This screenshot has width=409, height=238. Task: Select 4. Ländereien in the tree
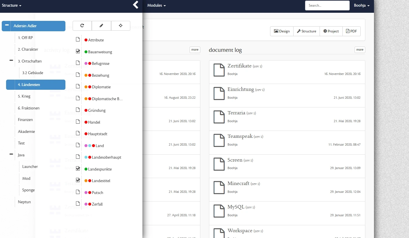click(36, 85)
